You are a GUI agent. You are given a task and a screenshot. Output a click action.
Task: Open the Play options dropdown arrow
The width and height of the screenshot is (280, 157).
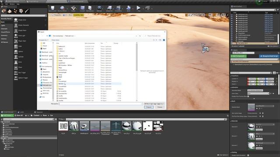[x=143, y=9]
